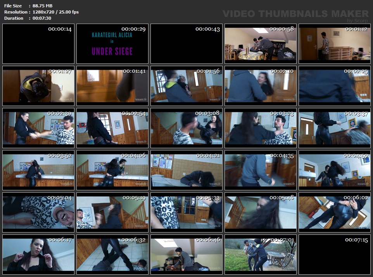Select the black frame thumbnail at 00:00:14
This screenshot has width=373, height=277.
[38, 44]
